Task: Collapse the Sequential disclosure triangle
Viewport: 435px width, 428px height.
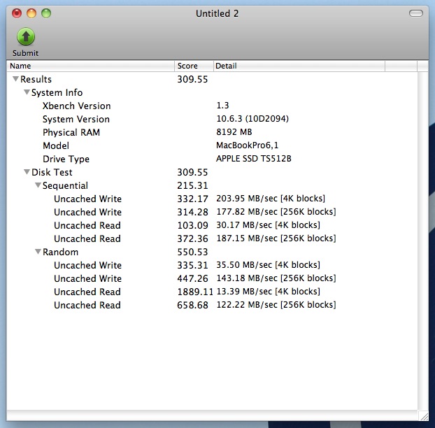Action: tap(38, 185)
